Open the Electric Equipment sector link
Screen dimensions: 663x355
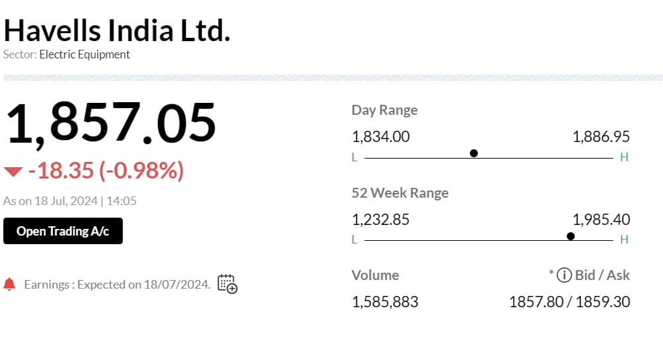[x=85, y=54]
